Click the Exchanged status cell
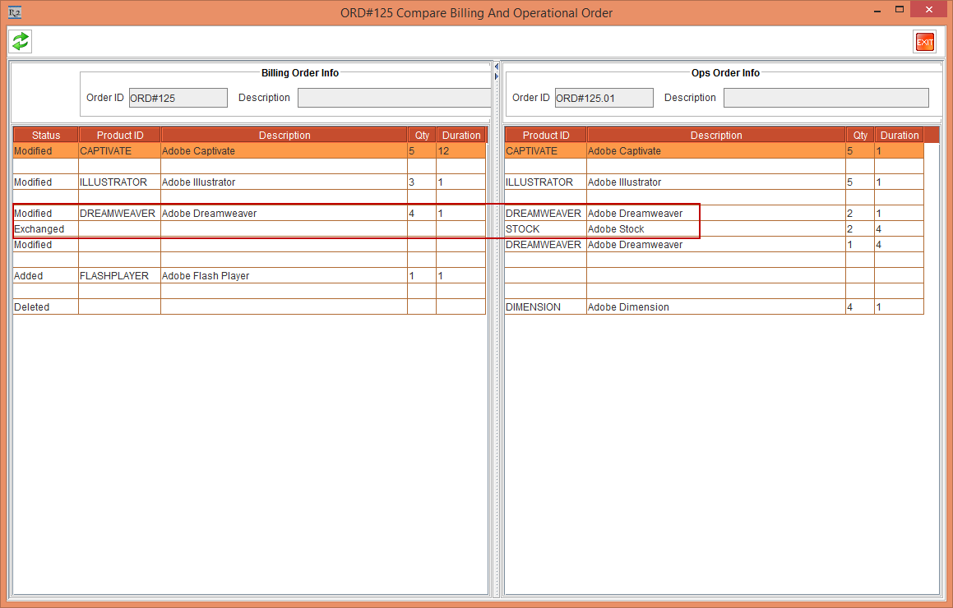Image resolution: width=953 pixels, height=608 pixels. point(45,229)
